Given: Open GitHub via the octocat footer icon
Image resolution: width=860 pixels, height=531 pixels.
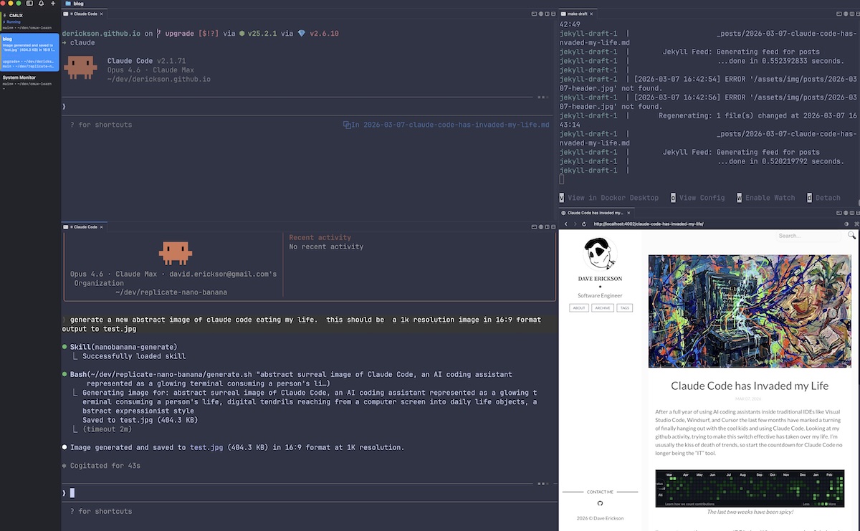Looking at the screenshot, I should [600, 504].
